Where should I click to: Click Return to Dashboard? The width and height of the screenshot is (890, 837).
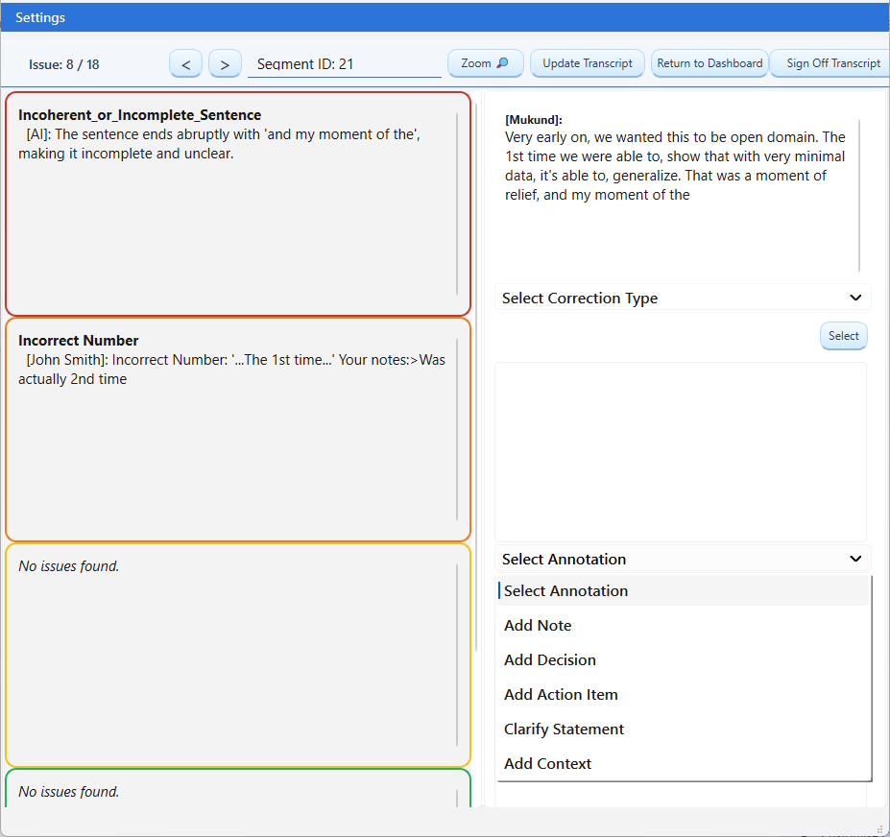pyautogui.click(x=710, y=63)
